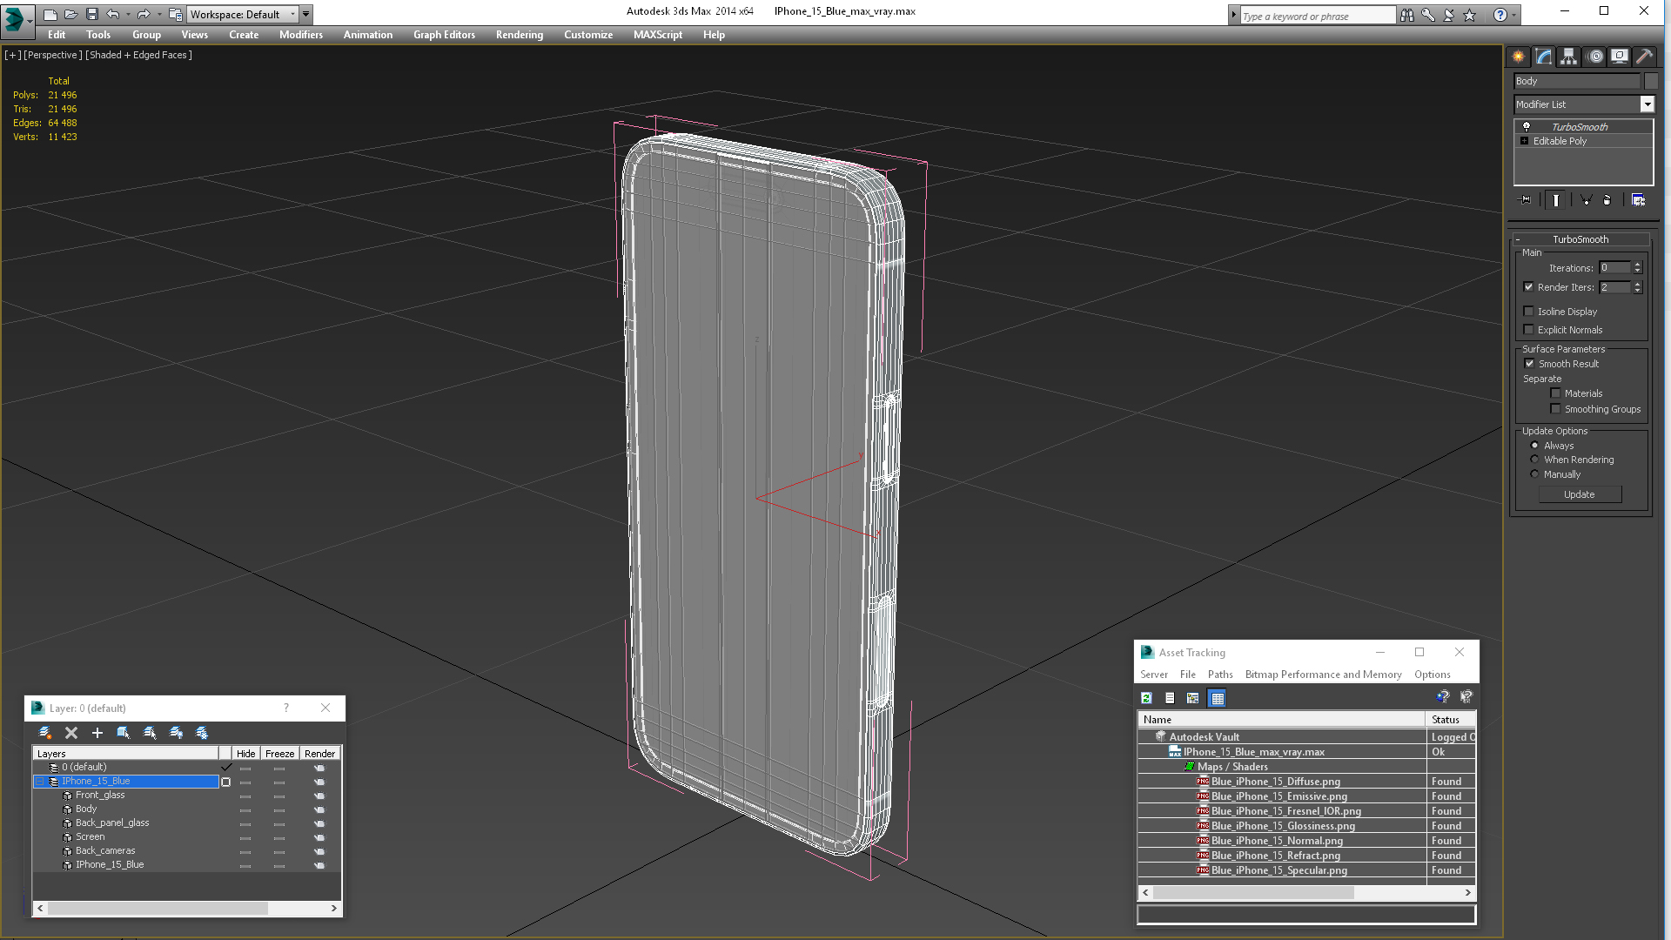This screenshot has width=1671, height=940.
Task: Select Always update option
Action: 1535,446
